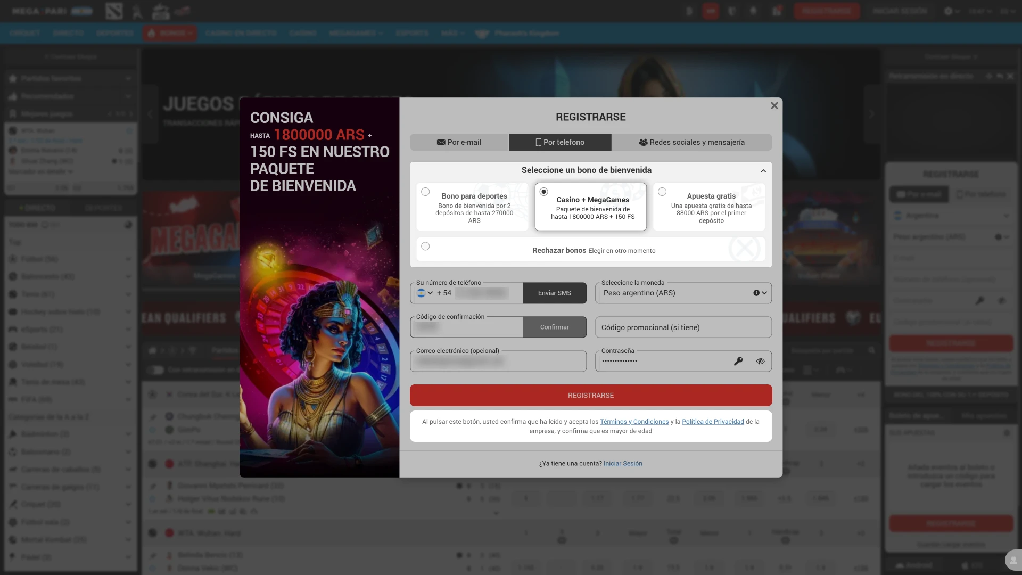Collapse the Seleccione un bono de bienvenida section
1022x575 pixels.
click(x=763, y=171)
